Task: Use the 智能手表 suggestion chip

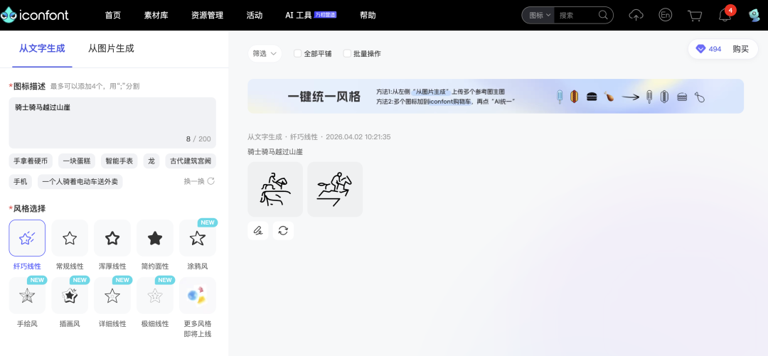Action: coord(119,161)
